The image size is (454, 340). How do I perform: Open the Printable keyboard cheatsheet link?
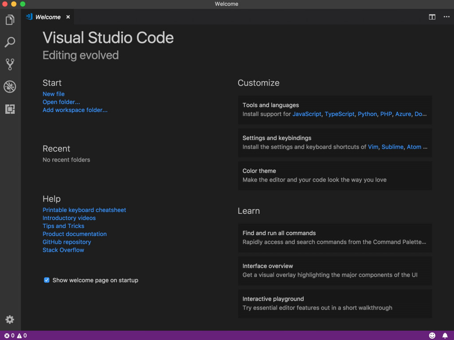coord(84,210)
